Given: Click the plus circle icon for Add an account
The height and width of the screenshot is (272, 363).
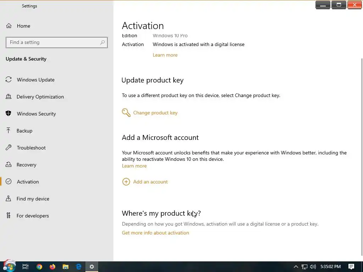Looking at the screenshot, I should click(126, 182).
